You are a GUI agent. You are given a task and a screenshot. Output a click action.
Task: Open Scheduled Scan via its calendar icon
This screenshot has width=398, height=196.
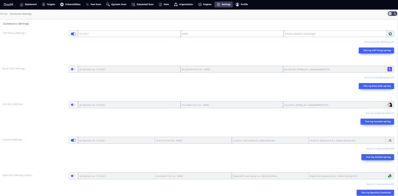[133, 4]
